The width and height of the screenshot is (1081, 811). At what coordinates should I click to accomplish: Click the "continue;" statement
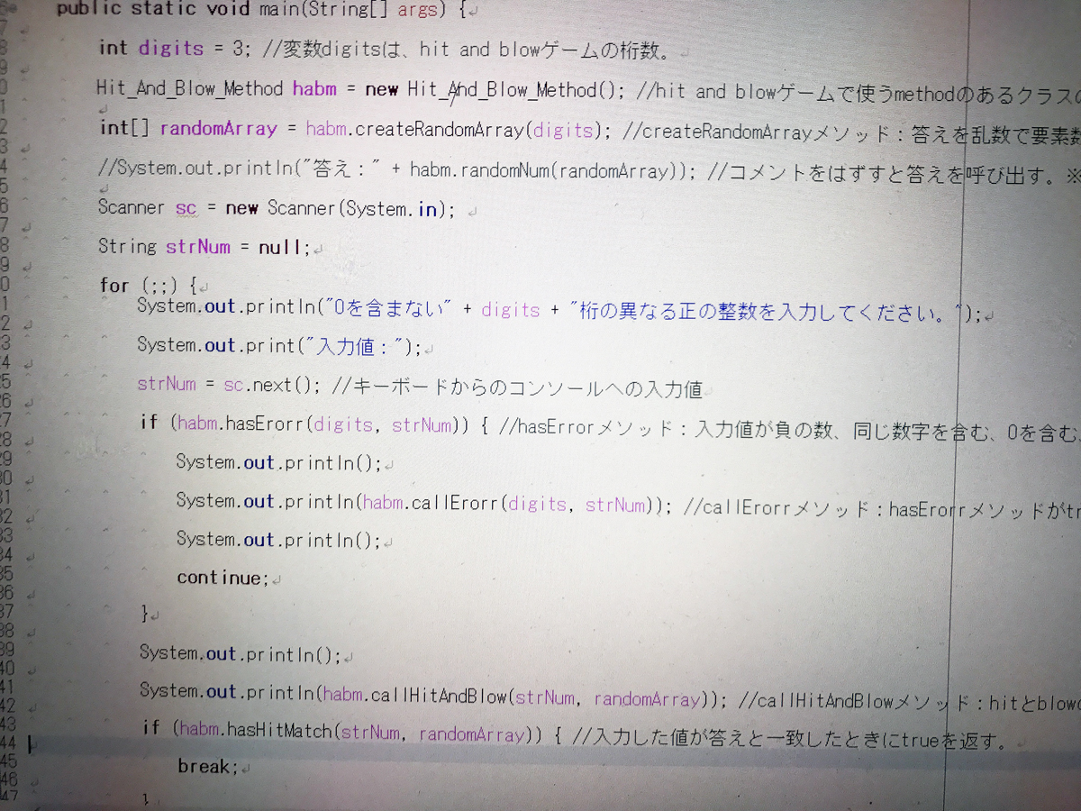224,578
